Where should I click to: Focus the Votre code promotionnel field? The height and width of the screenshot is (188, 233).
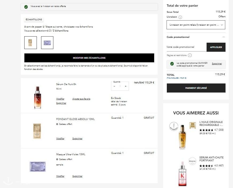tap(186, 47)
